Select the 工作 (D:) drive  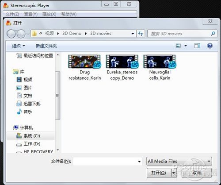click(x=28, y=144)
